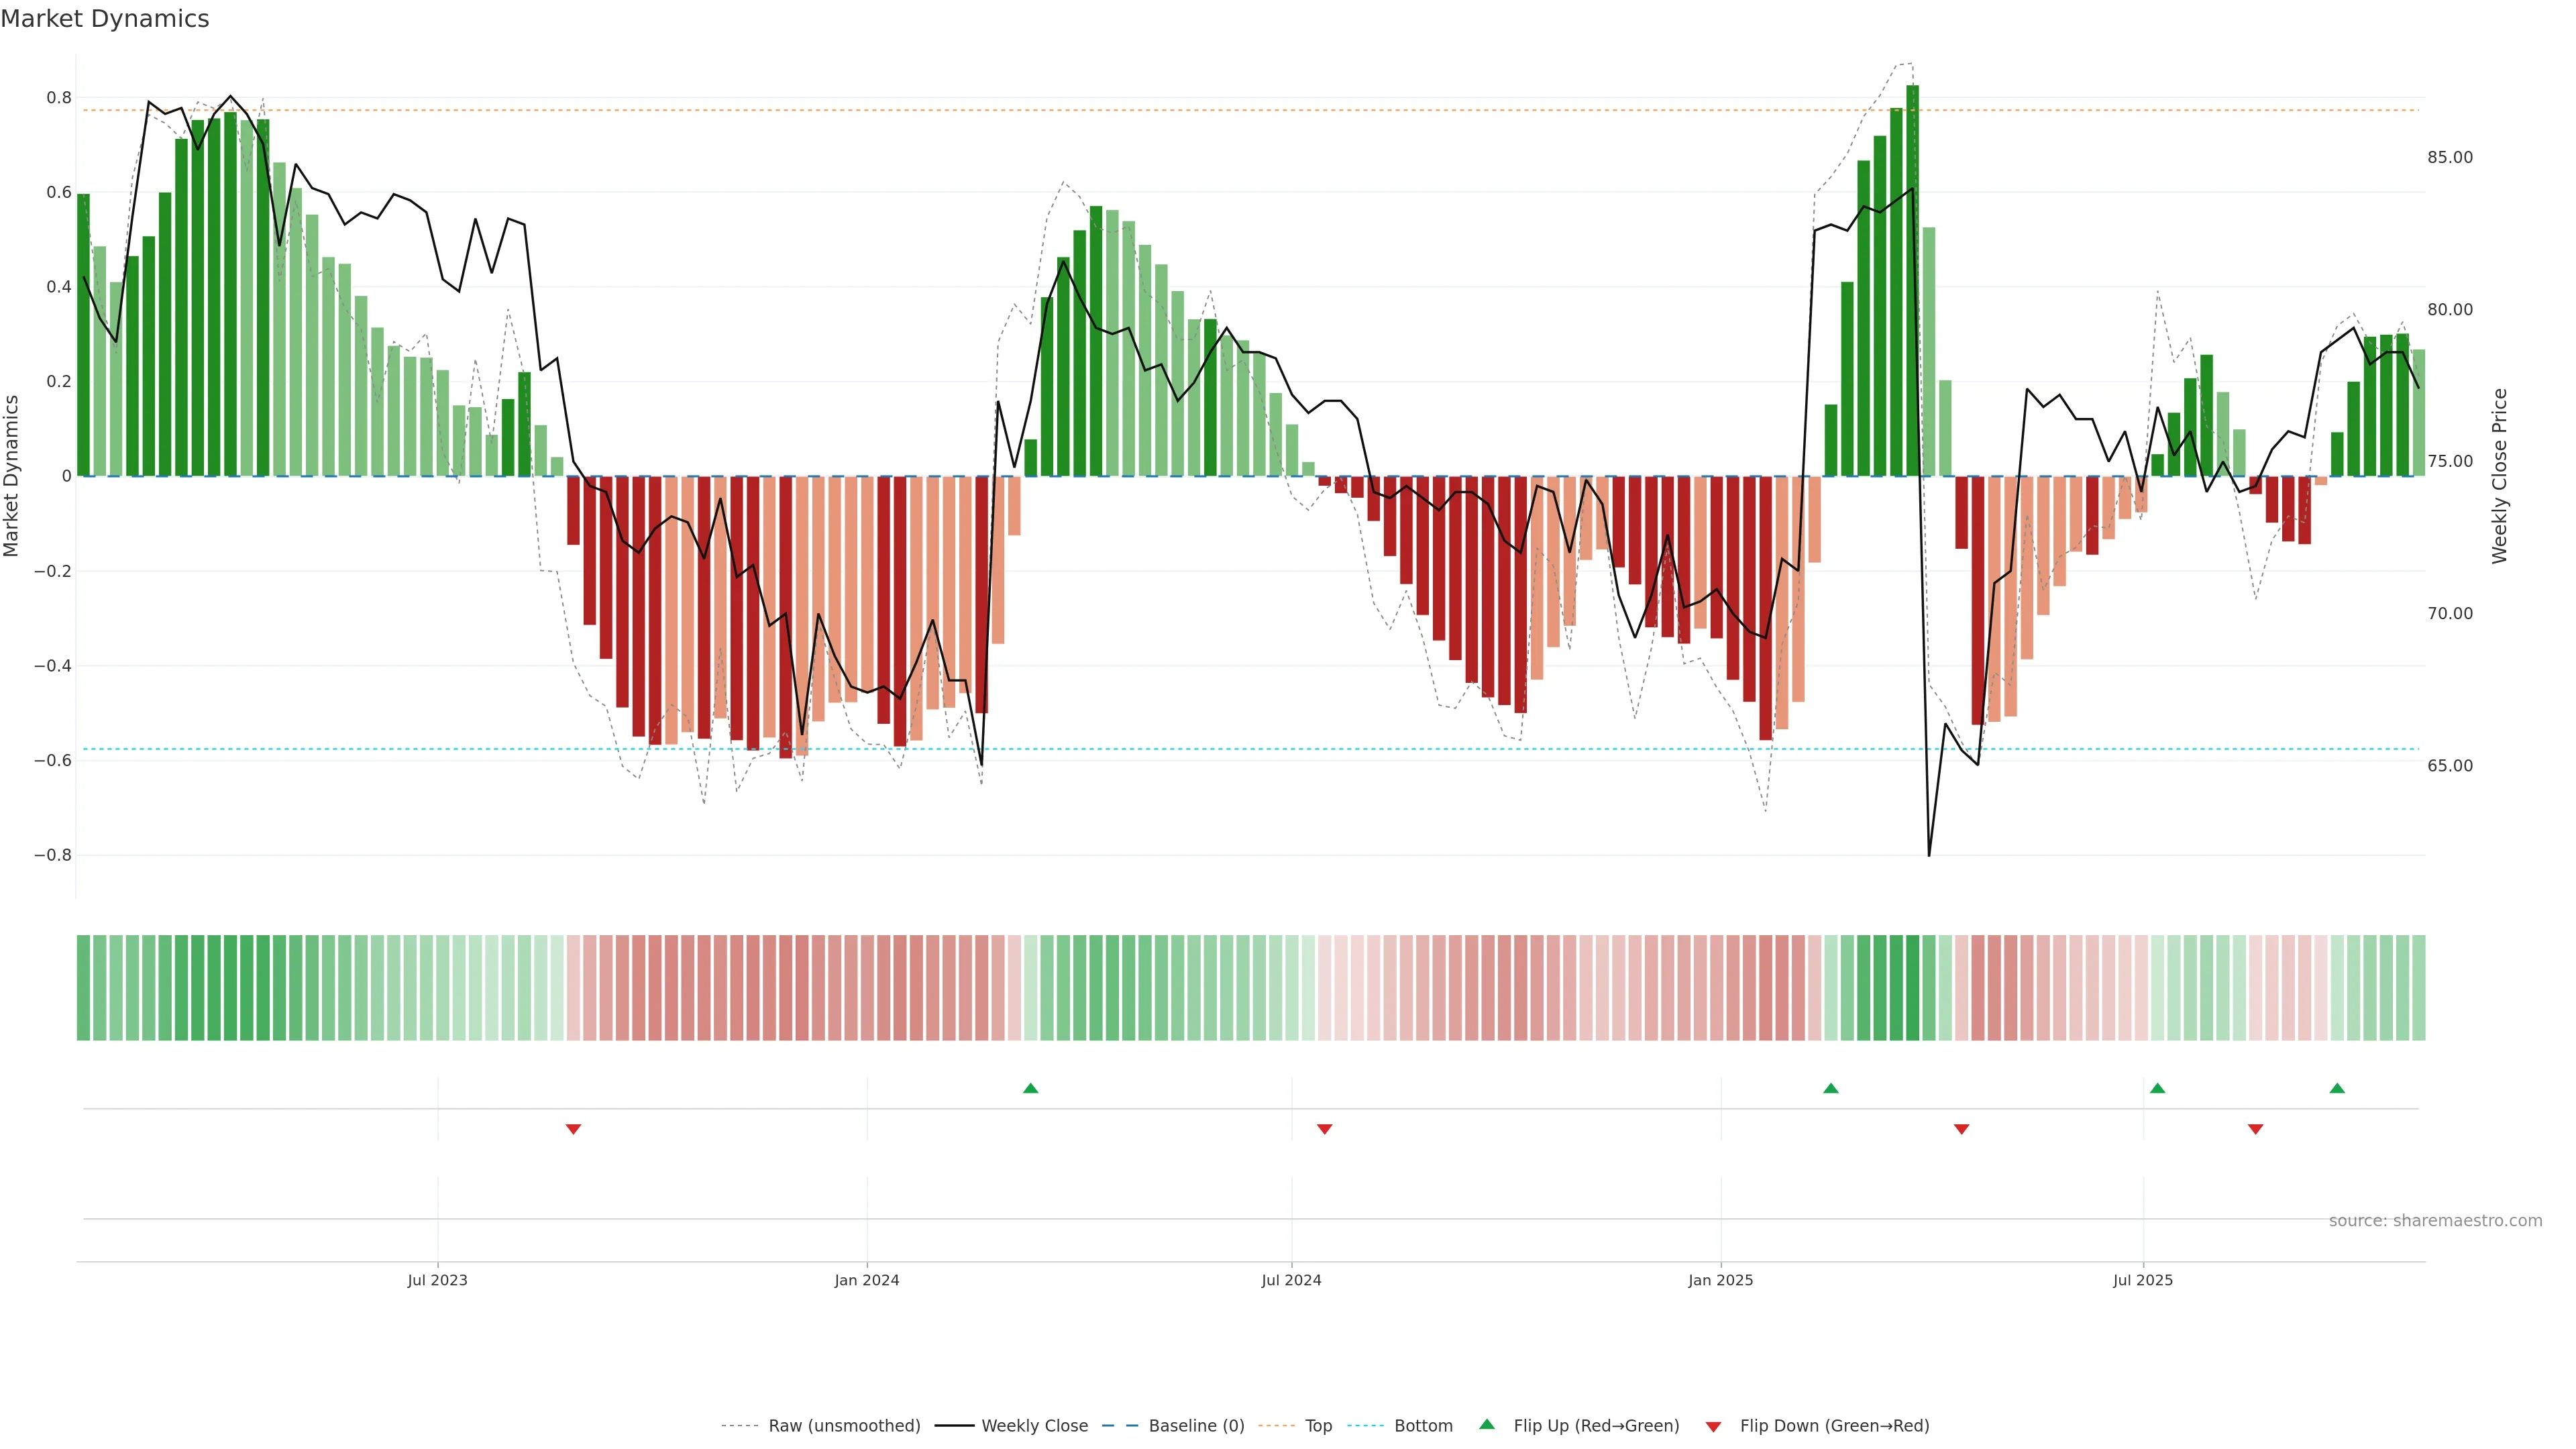The image size is (2576, 1449).
Task: Click green Flip Up marker just after Jul 2025
Action: point(2157,1088)
